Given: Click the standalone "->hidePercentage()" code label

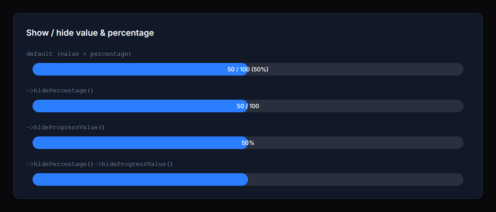Looking at the screenshot, I should pyautogui.click(x=60, y=91).
